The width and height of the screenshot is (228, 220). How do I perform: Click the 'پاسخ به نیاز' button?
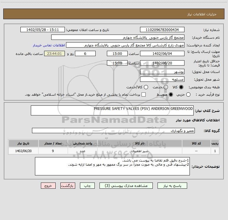pyautogui.click(x=172, y=186)
